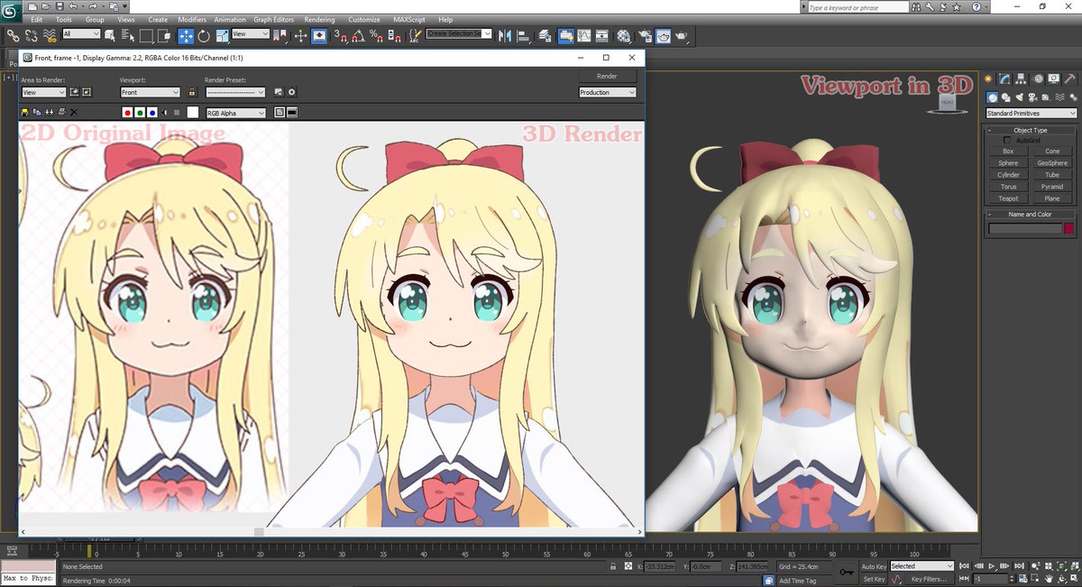Open the Mirror tool
Viewport: 1082px width, 587px height.
(x=505, y=35)
